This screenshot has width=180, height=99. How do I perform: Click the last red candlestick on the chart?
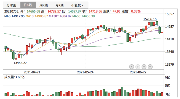click(162, 33)
